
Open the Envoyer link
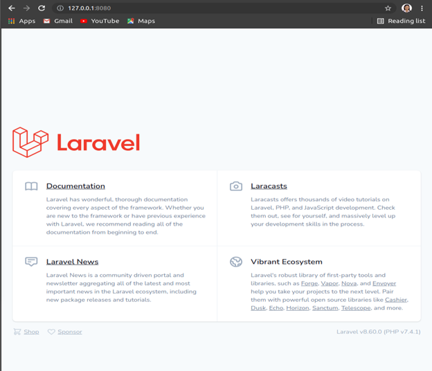384,283
